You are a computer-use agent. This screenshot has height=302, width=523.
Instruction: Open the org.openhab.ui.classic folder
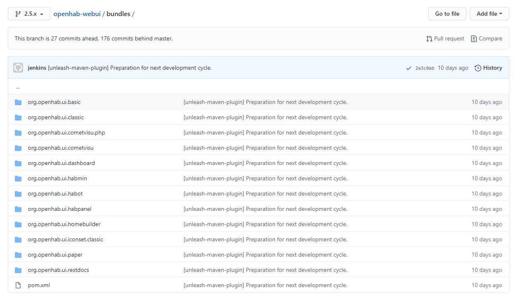[56, 117]
